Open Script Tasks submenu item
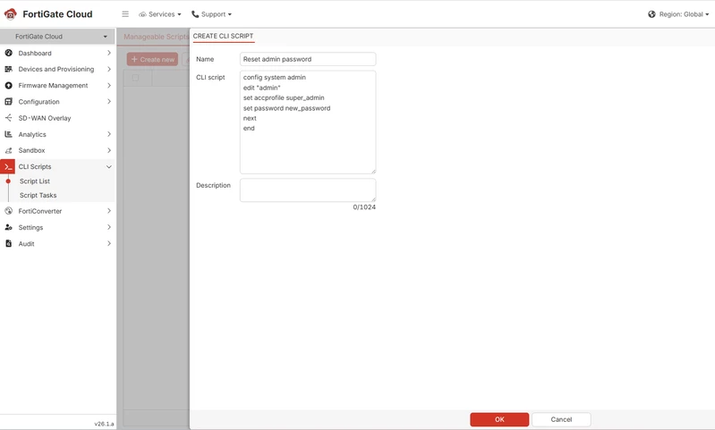This screenshot has height=430, width=715. (38, 196)
